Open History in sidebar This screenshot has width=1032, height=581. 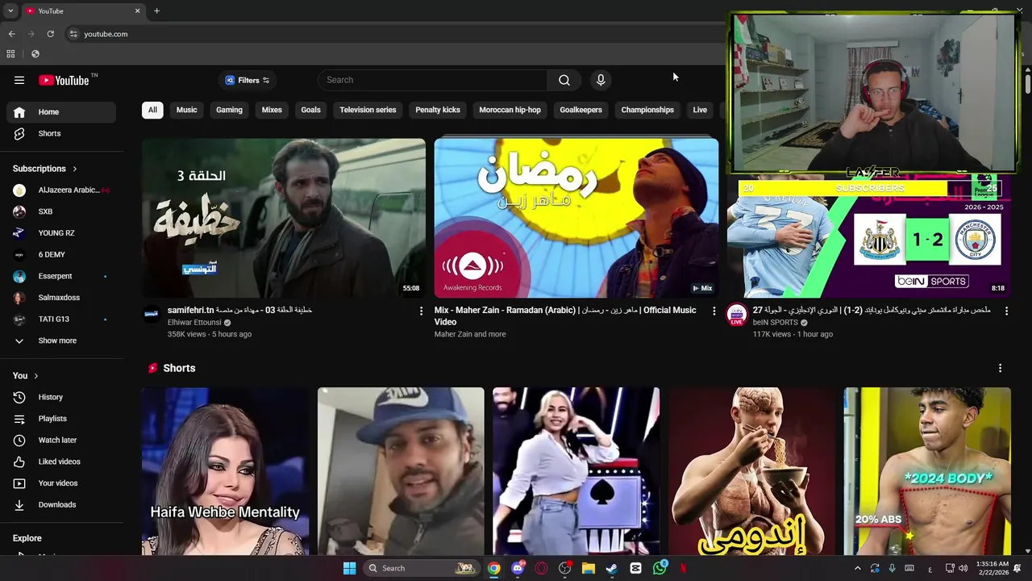pyautogui.click(x=61, y=397)
